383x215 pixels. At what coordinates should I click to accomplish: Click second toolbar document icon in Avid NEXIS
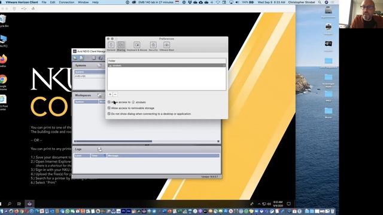[x=81, y=58]
